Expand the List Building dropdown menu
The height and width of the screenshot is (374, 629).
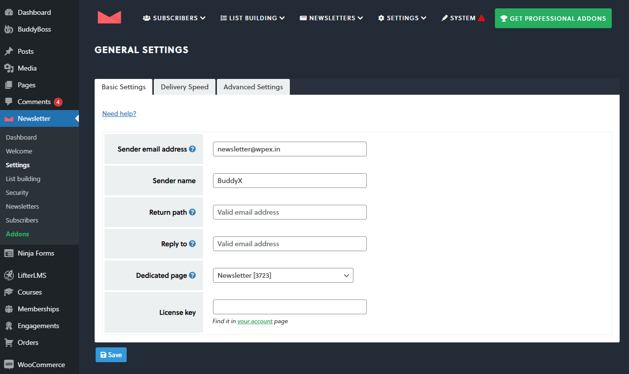pyautogui.click(x=252, y=18)
